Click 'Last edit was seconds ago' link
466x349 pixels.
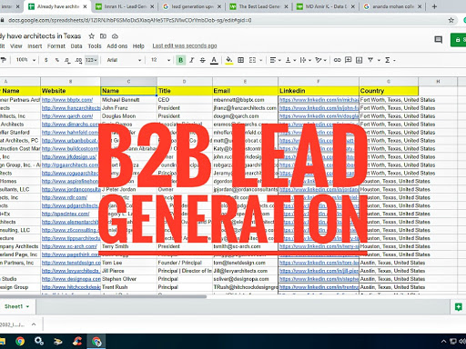[x=185, y=45]
